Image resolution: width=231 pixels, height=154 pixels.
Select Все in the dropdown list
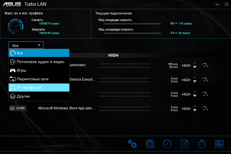tap(39, 53)
